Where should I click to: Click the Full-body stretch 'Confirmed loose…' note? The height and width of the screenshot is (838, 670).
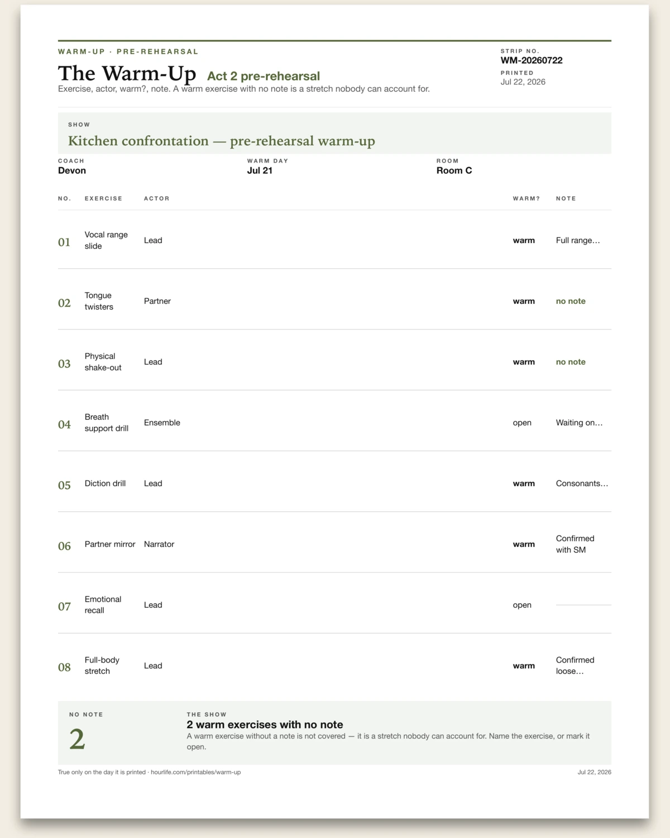[x=575, y=666]
